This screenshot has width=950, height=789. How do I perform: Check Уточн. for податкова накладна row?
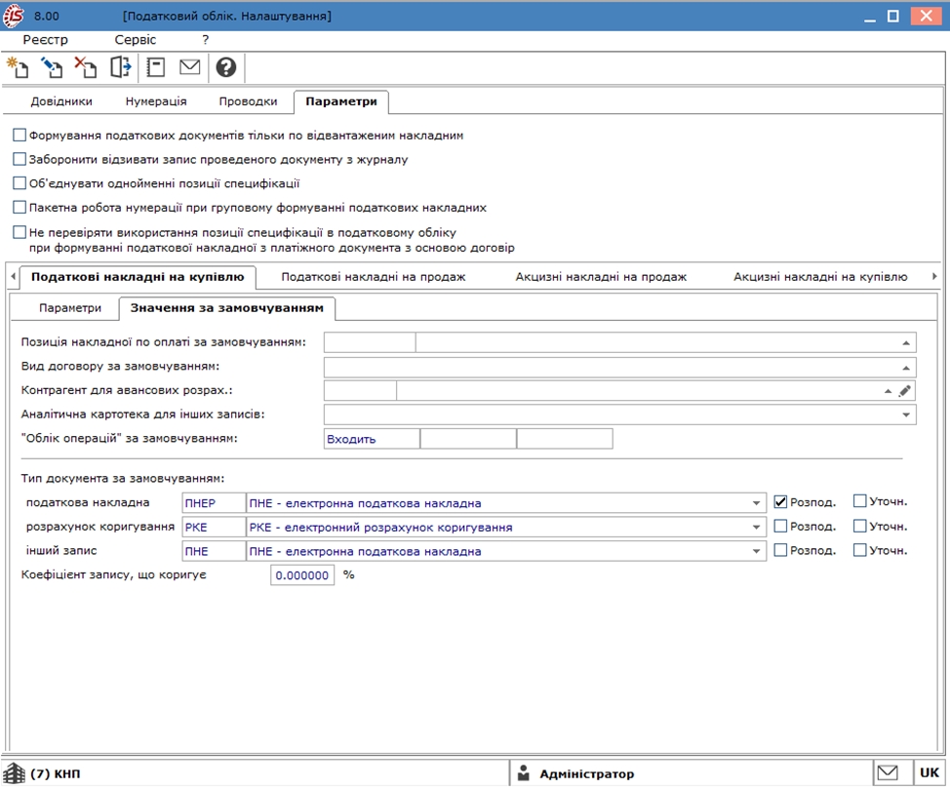(x=859, y=501)
